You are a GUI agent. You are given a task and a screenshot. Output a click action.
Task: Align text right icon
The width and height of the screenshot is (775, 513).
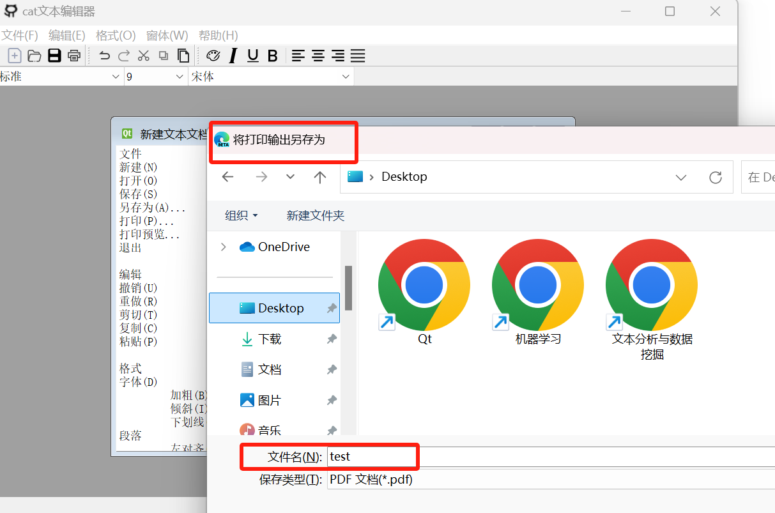coord(338,56)
